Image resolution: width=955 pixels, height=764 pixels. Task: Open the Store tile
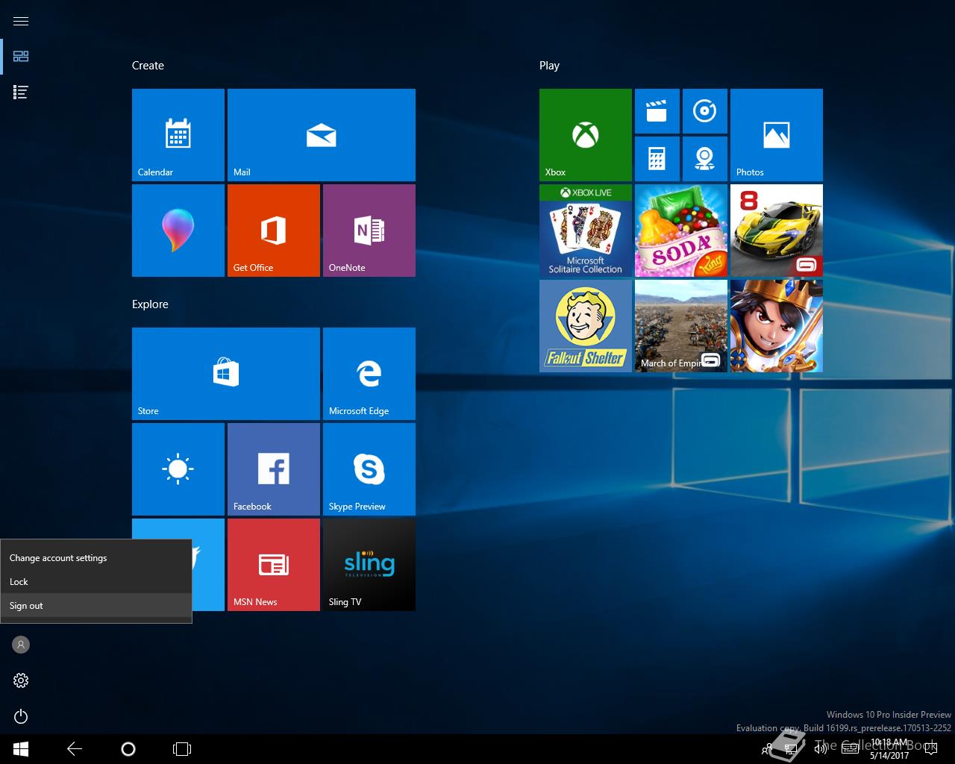coord(226,374)
